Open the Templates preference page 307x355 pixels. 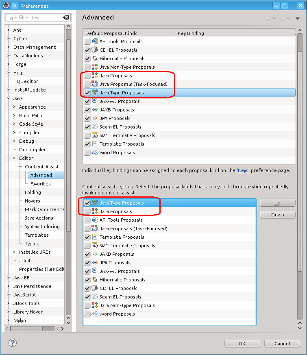(37, 235)
